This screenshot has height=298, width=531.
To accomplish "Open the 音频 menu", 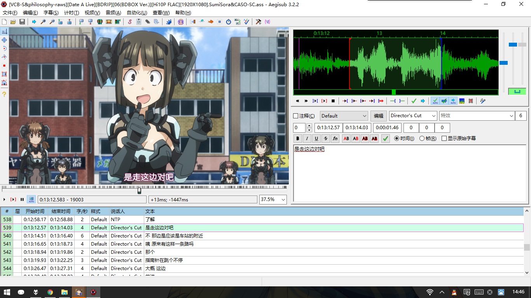I will click(113, 13).
